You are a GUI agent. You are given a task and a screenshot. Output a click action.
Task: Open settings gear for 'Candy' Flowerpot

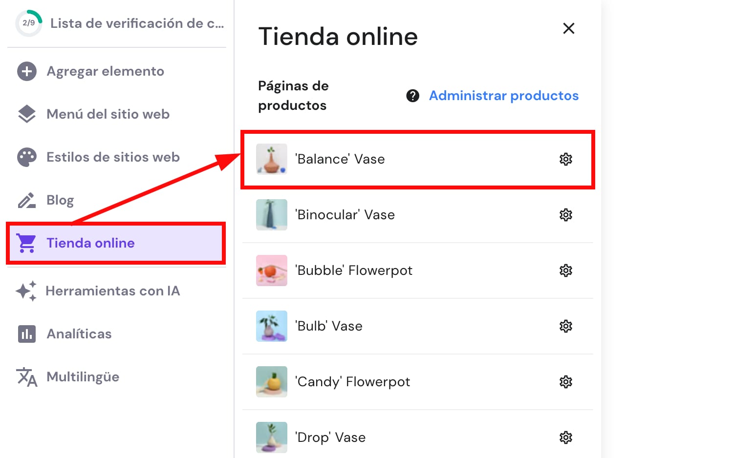tap(565, 382)
